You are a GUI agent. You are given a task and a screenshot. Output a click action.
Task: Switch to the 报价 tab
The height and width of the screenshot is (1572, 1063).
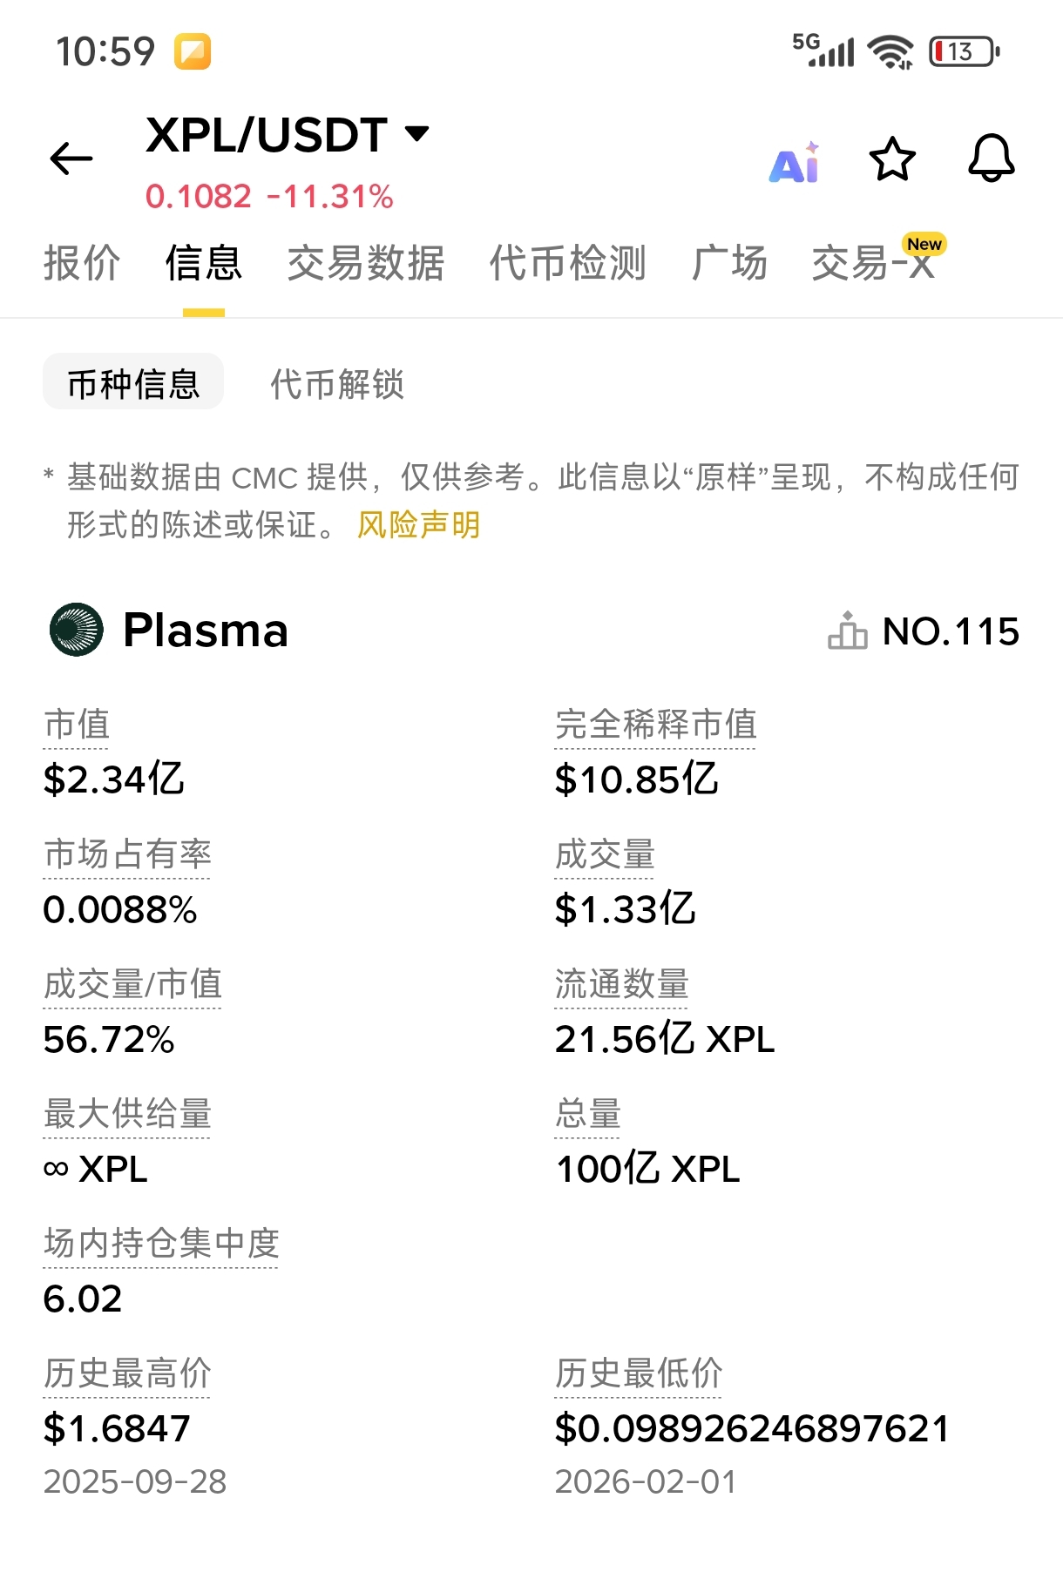click(82, 263)
